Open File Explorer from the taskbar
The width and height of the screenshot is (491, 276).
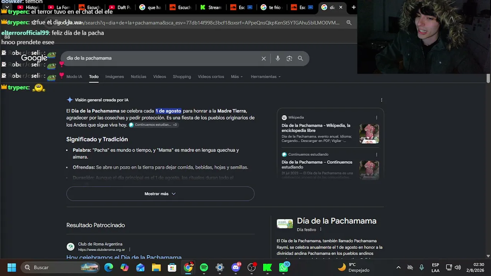(x=156, y=267)
